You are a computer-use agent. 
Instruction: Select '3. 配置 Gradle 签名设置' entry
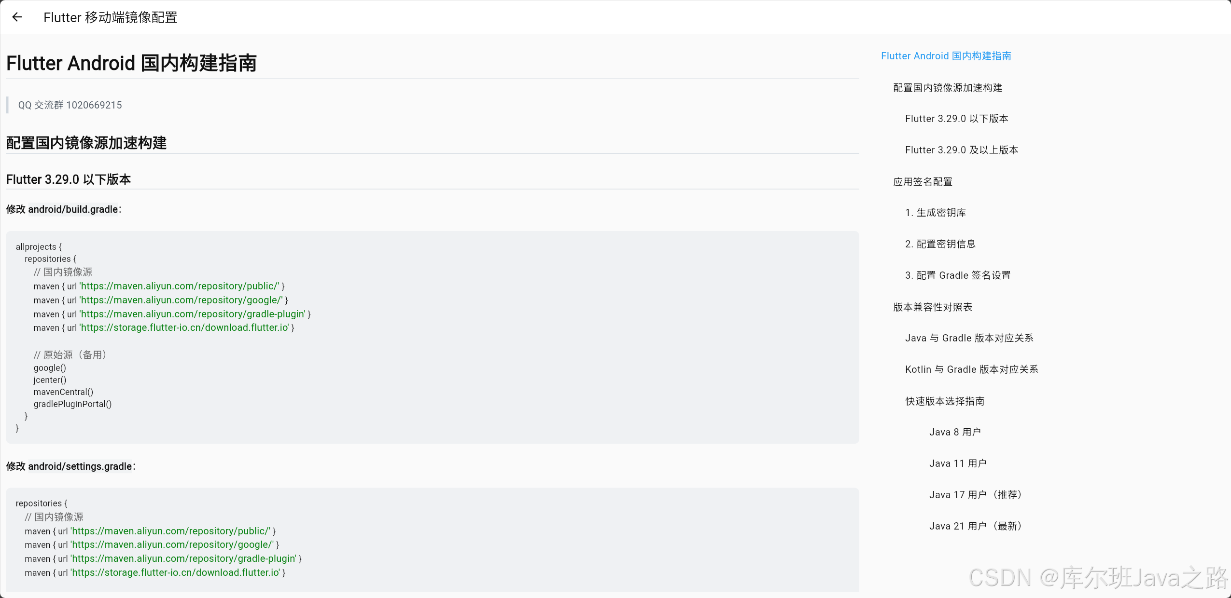[957, 275]
